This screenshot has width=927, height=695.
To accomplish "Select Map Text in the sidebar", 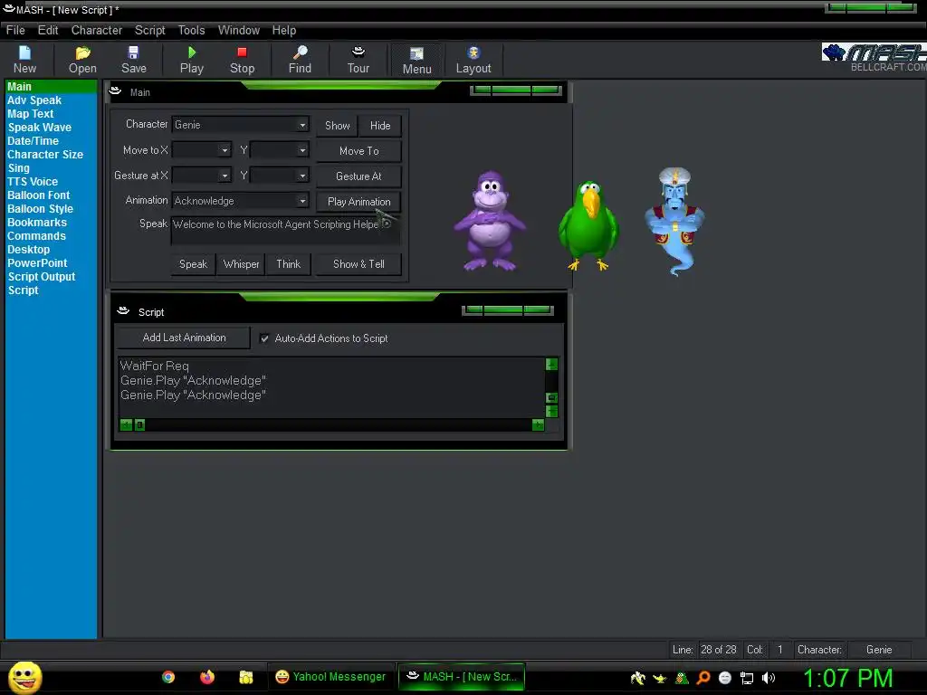I will (x=30, y=113).
